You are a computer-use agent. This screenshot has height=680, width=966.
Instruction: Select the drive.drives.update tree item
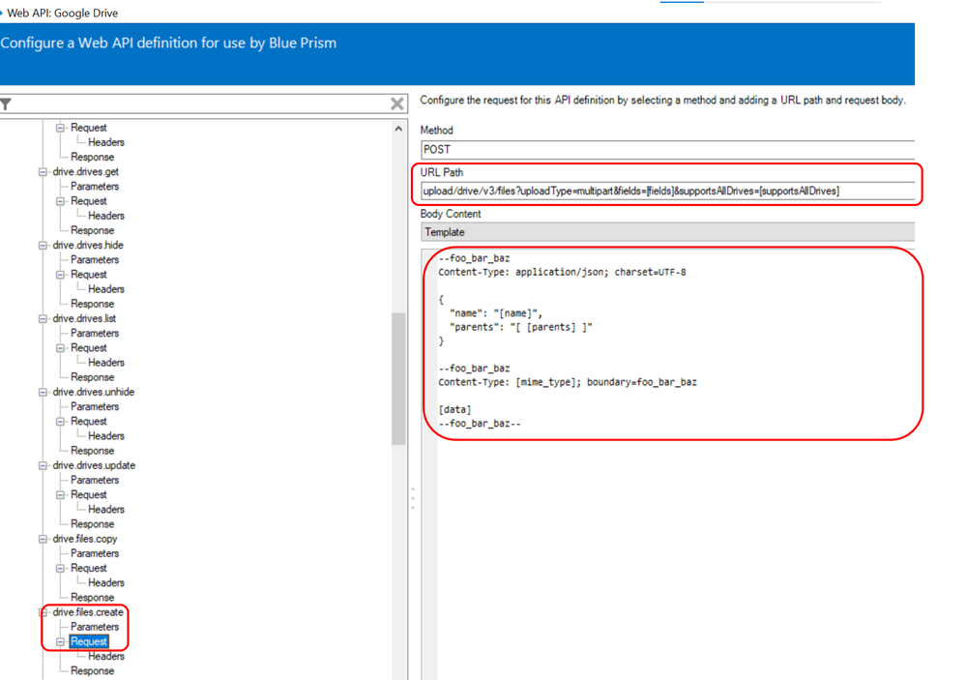94,465
